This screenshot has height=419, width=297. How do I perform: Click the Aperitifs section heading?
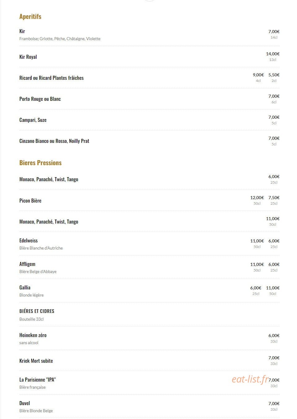pos(30,17)
